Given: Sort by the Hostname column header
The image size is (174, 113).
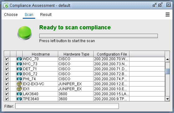Looking at the screenshot, I should 40,54.
